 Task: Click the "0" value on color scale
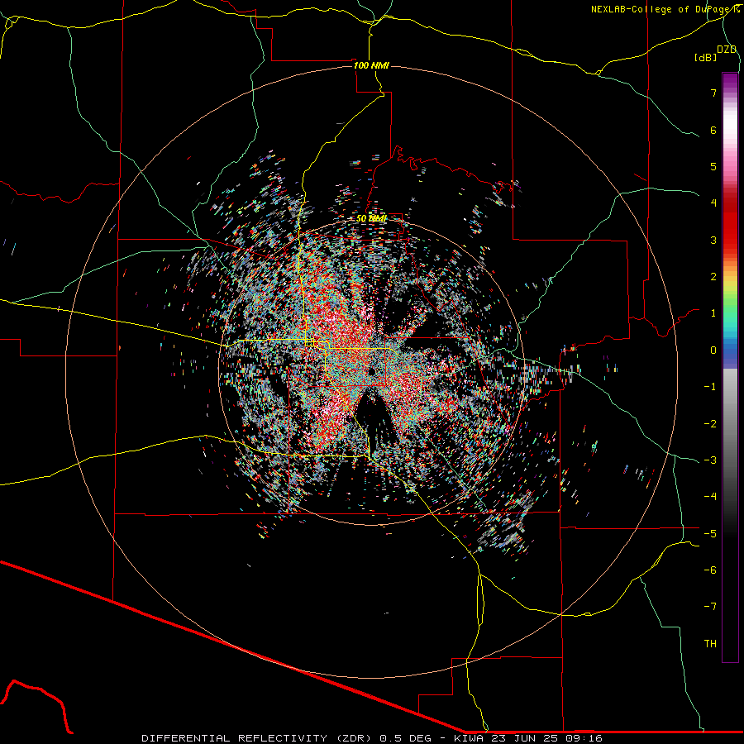pos(713,351)
